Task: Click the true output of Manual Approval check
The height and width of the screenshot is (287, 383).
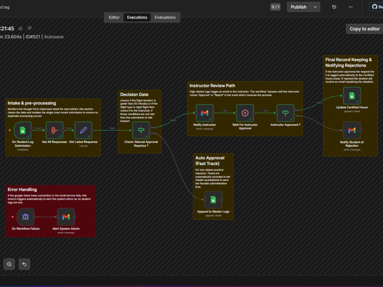Action: (150, 127)
